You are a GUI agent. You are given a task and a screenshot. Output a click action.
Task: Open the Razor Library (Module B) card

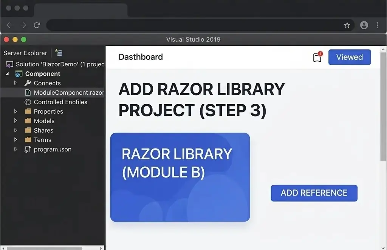point(180,177)
